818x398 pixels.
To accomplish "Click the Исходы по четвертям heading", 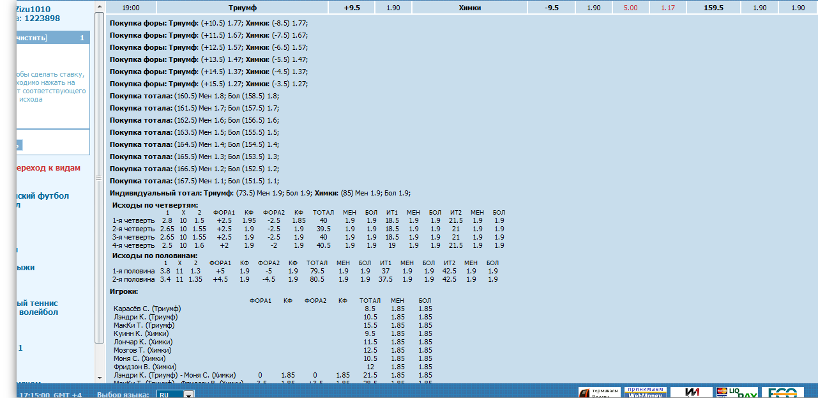I will tap(155, 205).
